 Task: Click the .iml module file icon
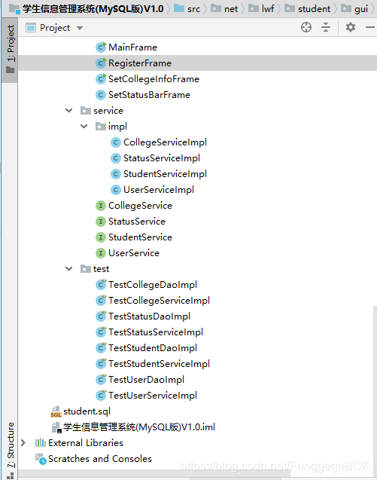pyautogui.click(x=56, y=427)
